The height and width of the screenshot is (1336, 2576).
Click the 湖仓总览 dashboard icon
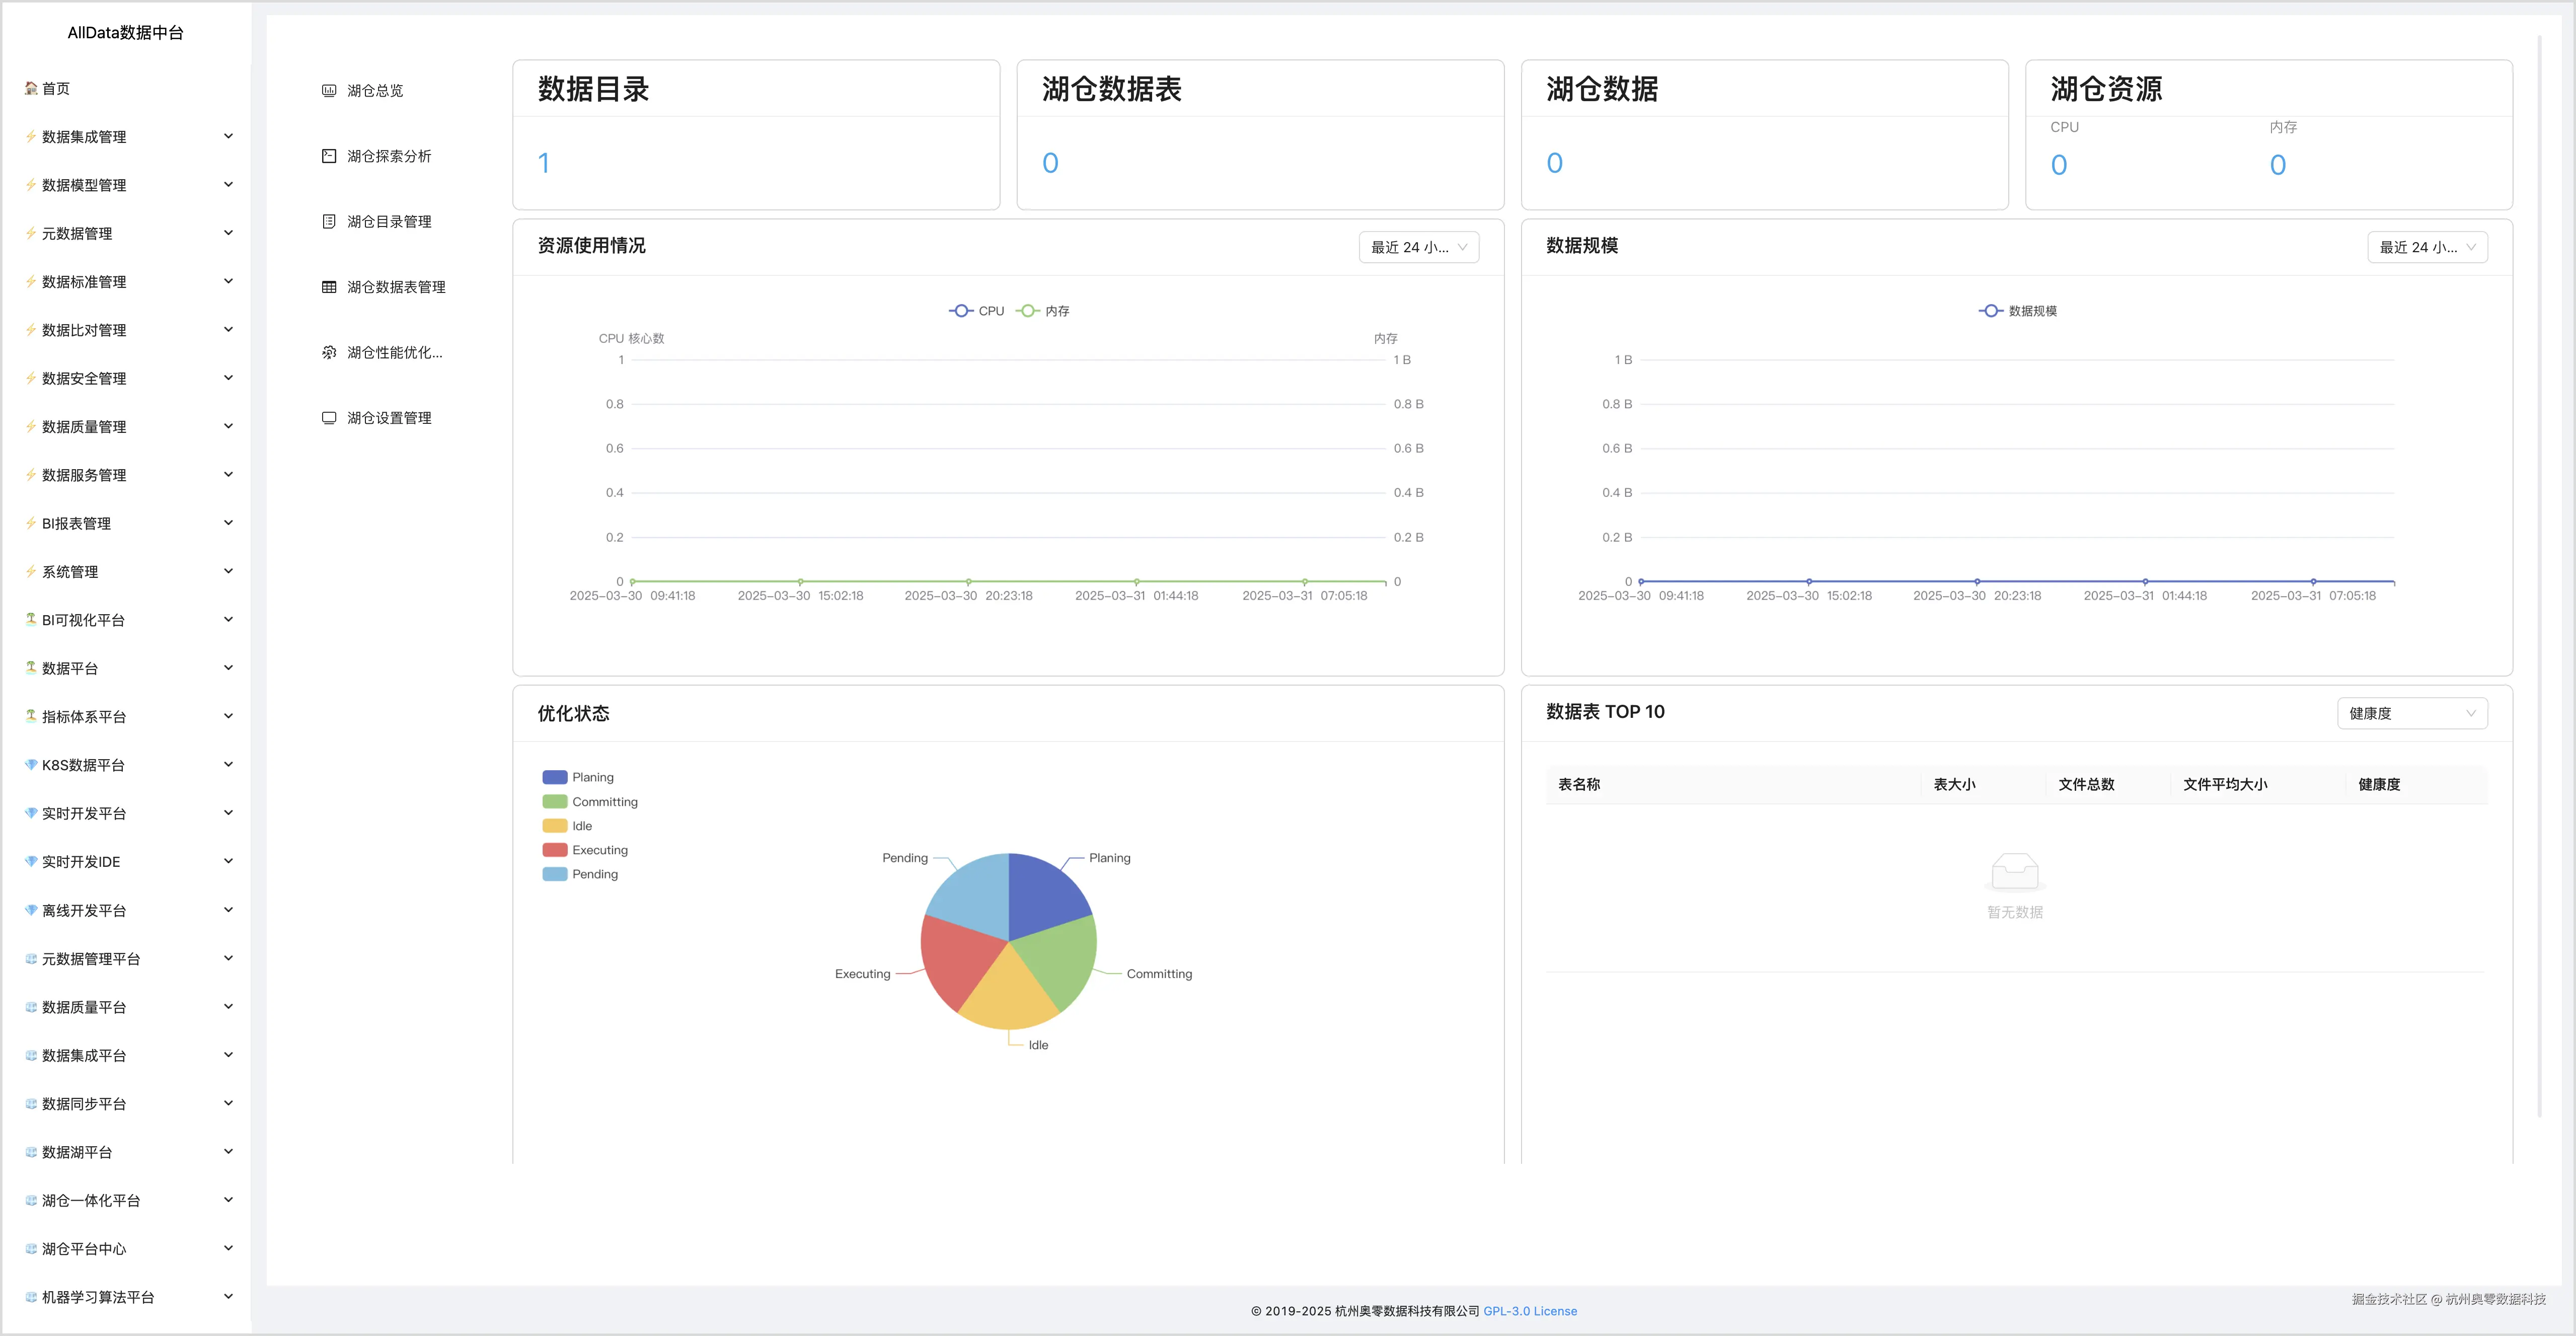point(329,91)
